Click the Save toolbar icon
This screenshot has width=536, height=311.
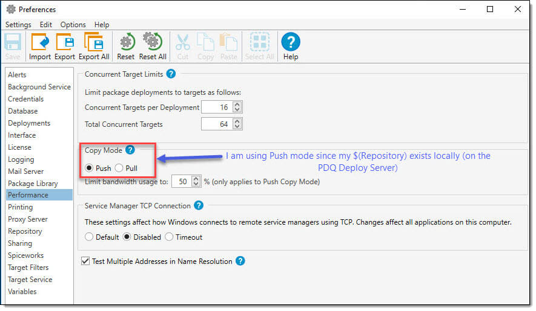click(x=13, y=46)
